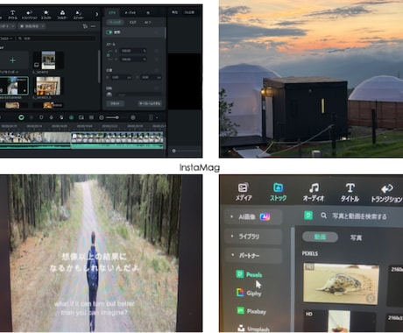Viewport: 403px width, 333px height.
Task: Open the Titles (T) tab in editor toolbar
Action: [x=12, y=15]
